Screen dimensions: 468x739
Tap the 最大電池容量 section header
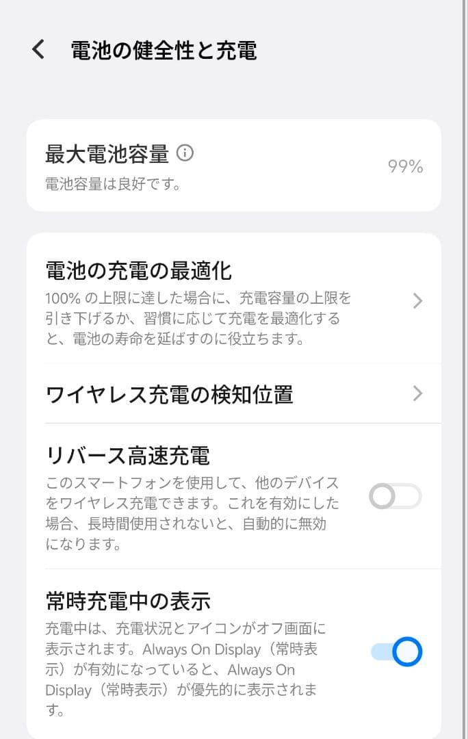[103, 153]
